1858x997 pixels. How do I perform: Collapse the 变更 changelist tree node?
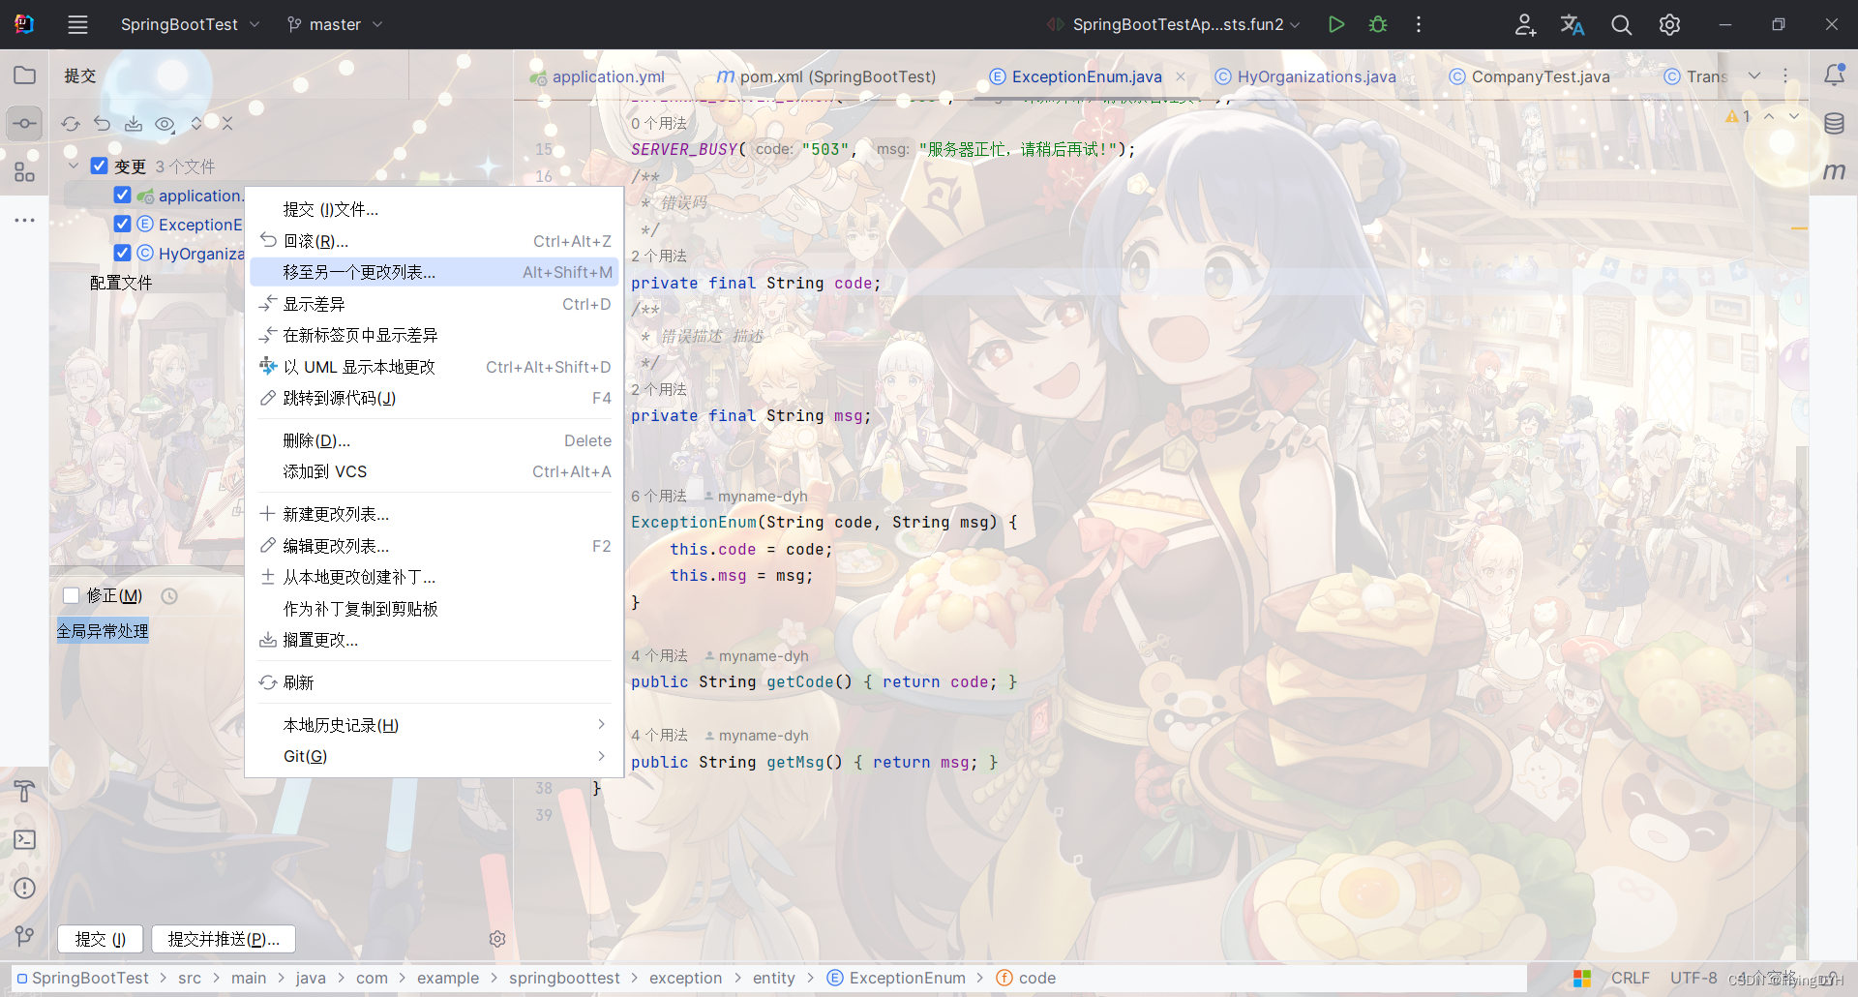[74, 166]
